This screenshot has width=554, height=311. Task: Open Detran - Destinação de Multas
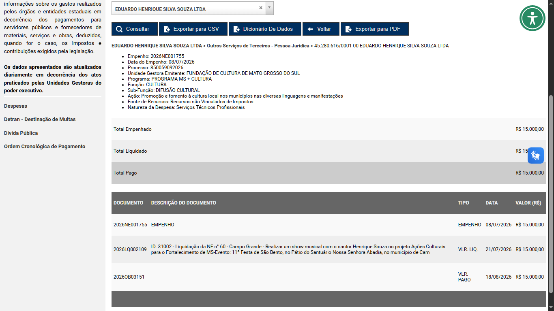[40, 119]
